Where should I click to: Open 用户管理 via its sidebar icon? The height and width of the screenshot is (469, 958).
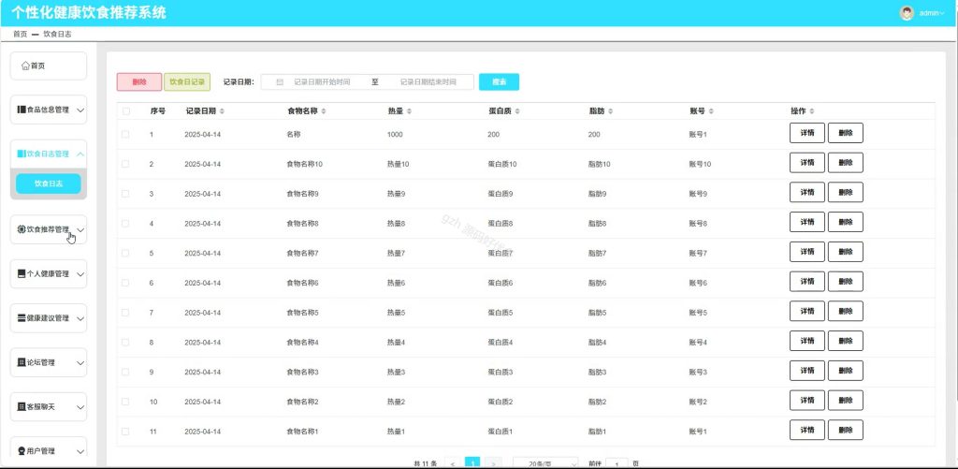click(22, 451)
